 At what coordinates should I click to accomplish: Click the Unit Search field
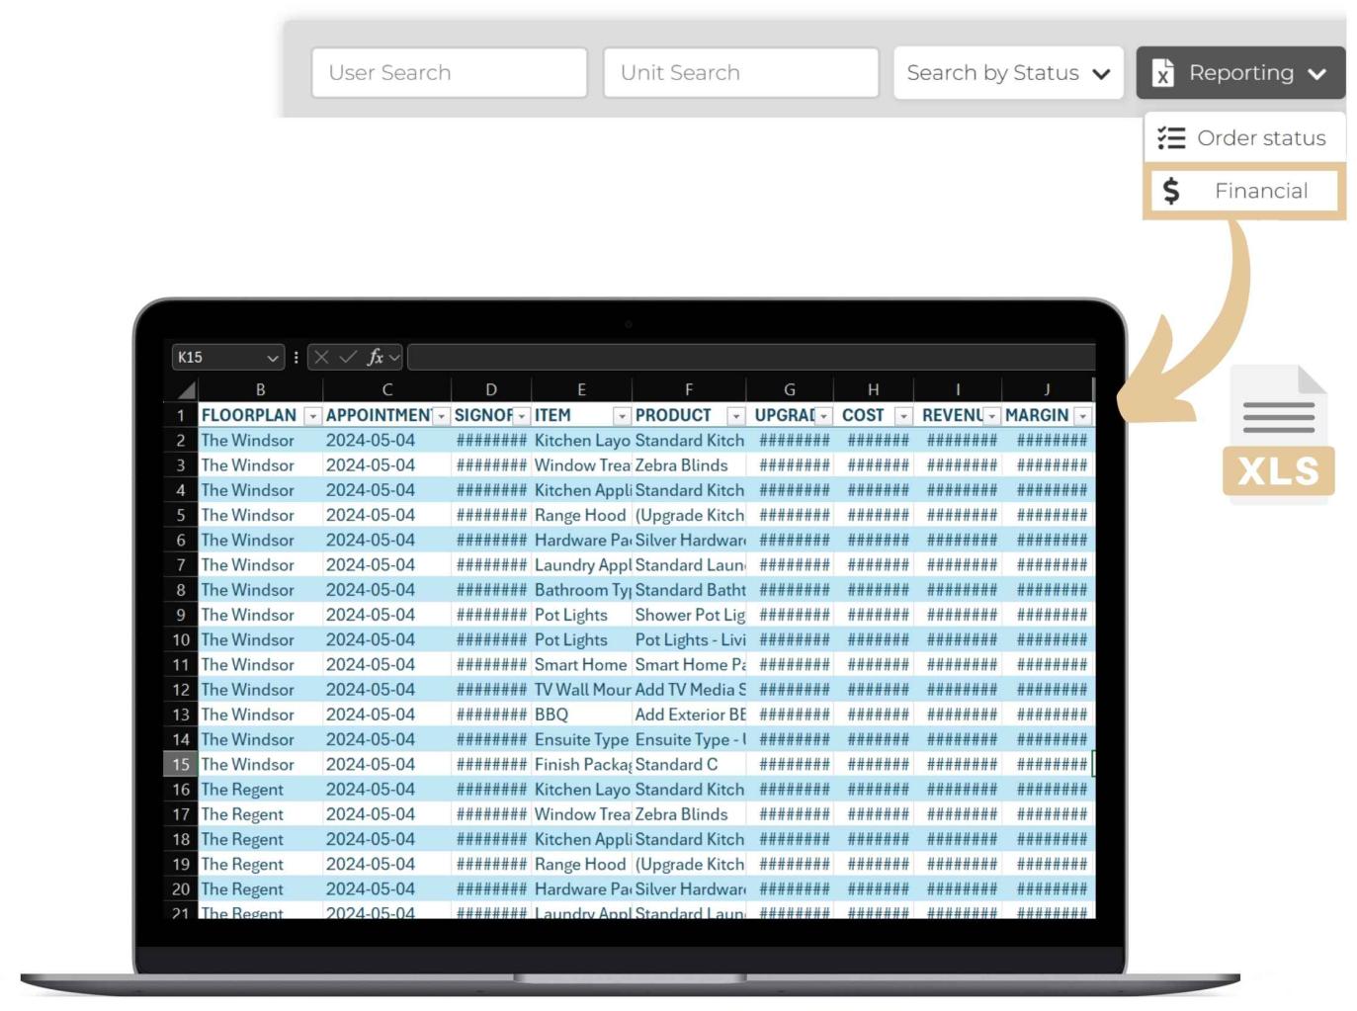point(740,72)
